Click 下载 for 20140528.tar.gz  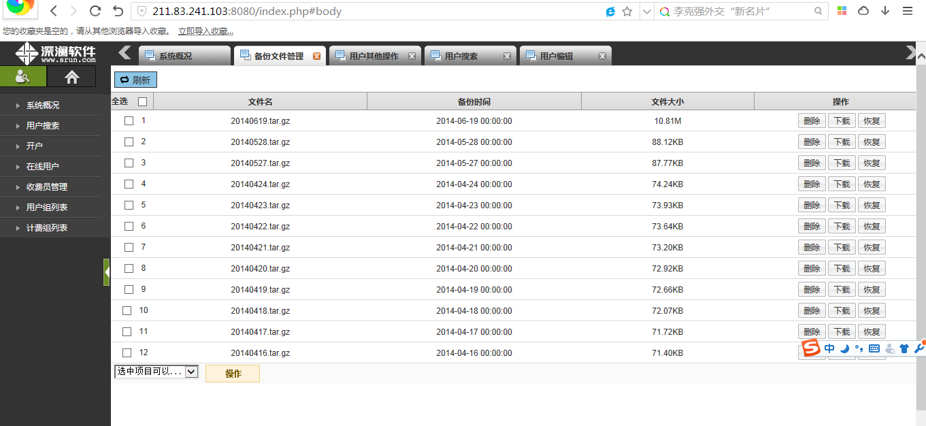click(842, 142)
